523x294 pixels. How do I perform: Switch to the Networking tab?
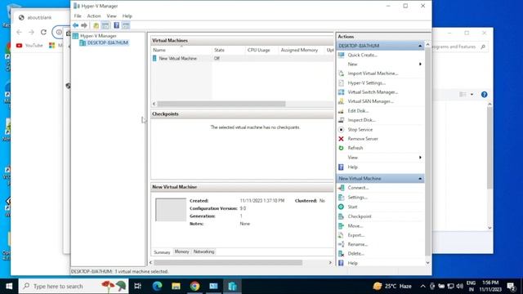pos(203,252)
